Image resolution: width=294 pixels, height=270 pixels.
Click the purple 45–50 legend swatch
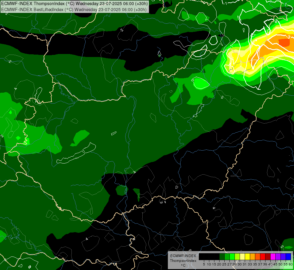point(278,256)
